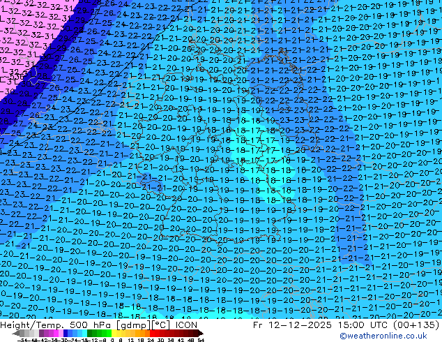Open the weatheronline.co.uk copyright link
This screenshot has height=342, width=442.
[383, 336]
